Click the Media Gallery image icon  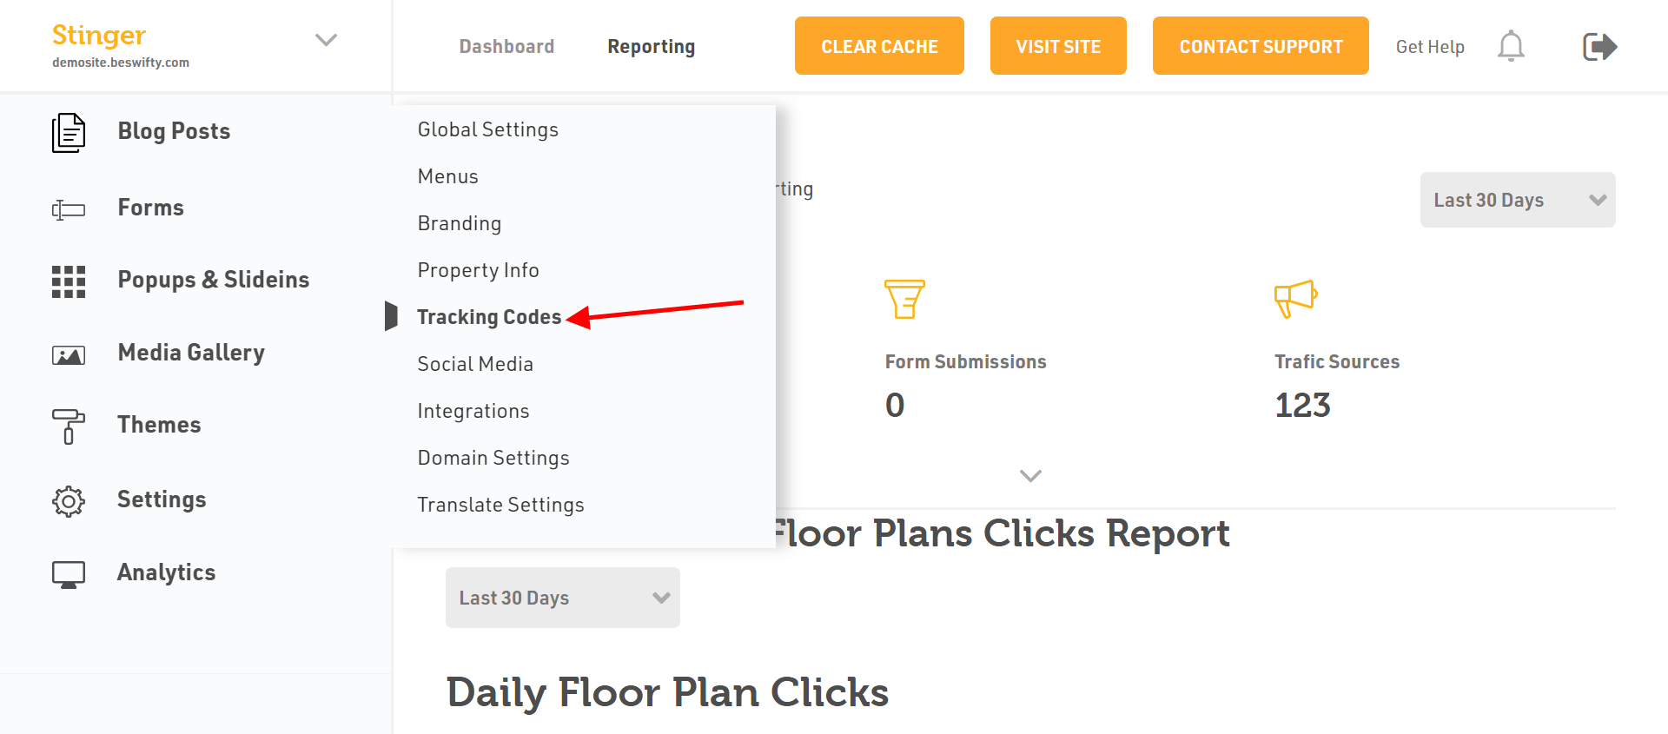(69, 354)
